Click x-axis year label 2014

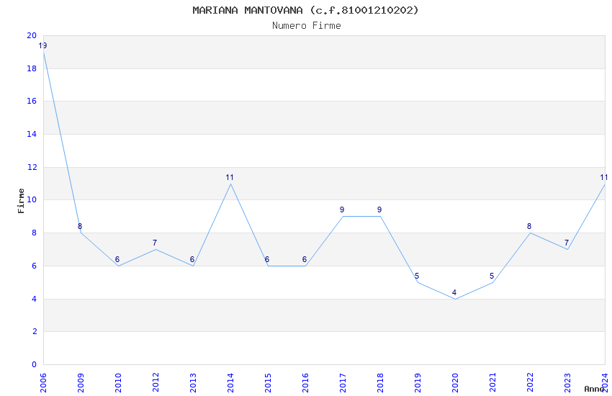pyautogui.click(x=230, y=382)
